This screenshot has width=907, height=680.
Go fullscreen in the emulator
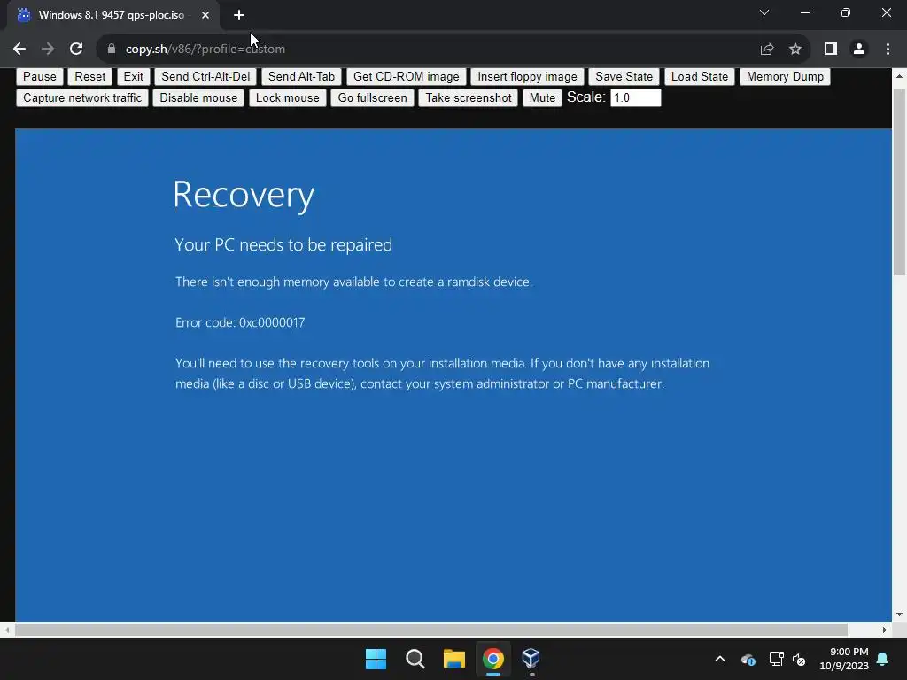373,97
